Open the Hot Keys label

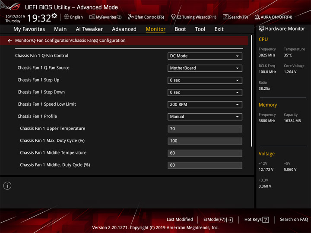coord(253,220)
